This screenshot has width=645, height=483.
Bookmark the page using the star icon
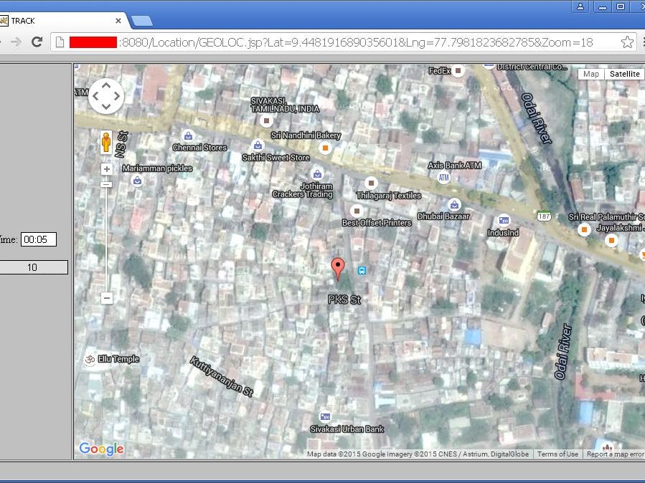[628, 42]
